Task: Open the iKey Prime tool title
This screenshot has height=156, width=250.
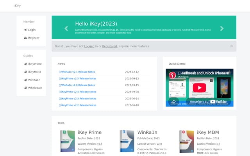Action: tap(89, 133)
